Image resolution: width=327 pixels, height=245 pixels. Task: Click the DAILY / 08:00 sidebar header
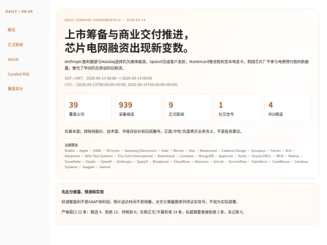click(x=19, y=11)
